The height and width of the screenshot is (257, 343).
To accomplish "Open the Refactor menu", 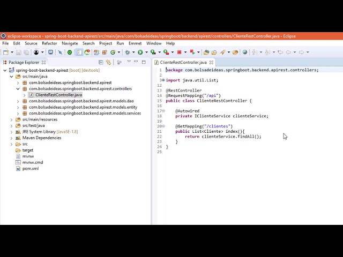I will (x=49, y=43).
